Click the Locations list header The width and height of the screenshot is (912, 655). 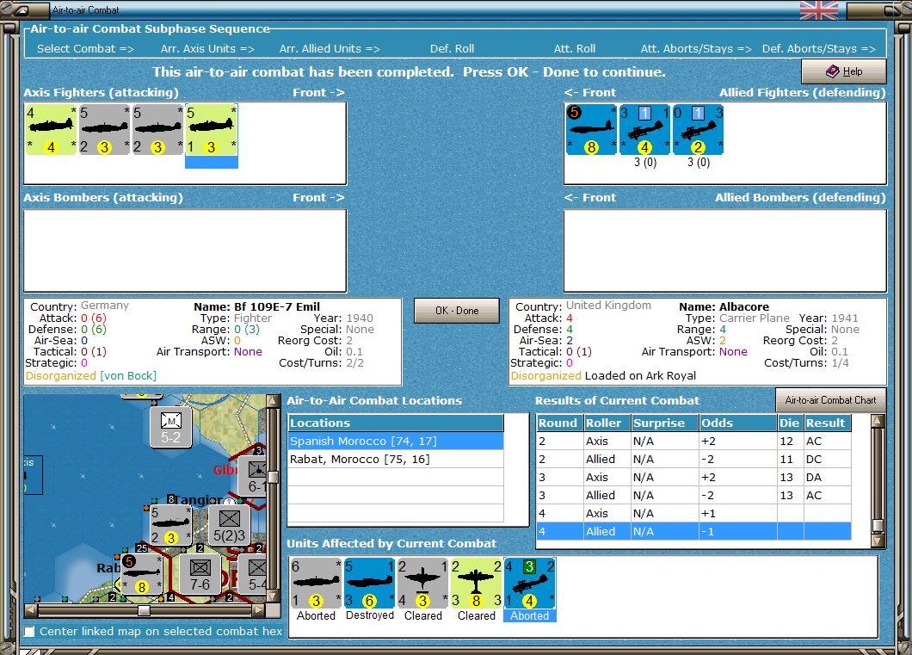point(396,423)
